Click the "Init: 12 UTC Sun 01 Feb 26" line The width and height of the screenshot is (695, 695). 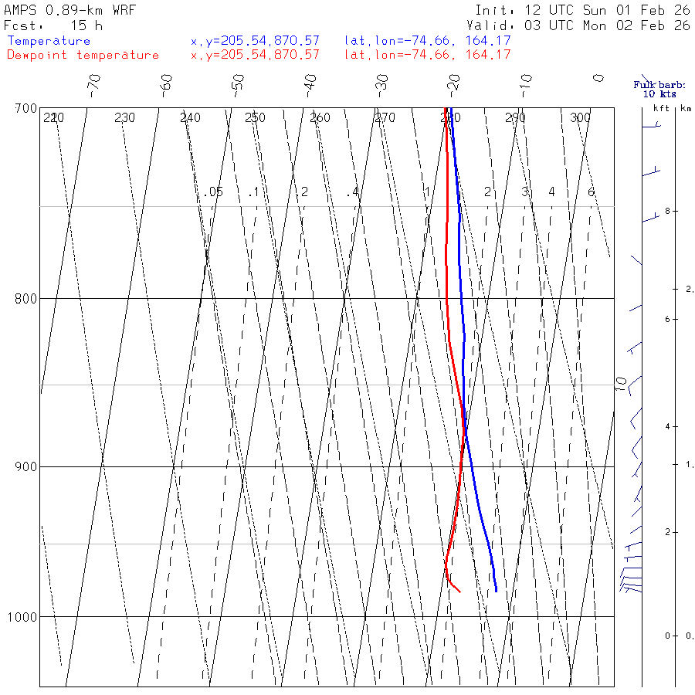tap(583, 10)
